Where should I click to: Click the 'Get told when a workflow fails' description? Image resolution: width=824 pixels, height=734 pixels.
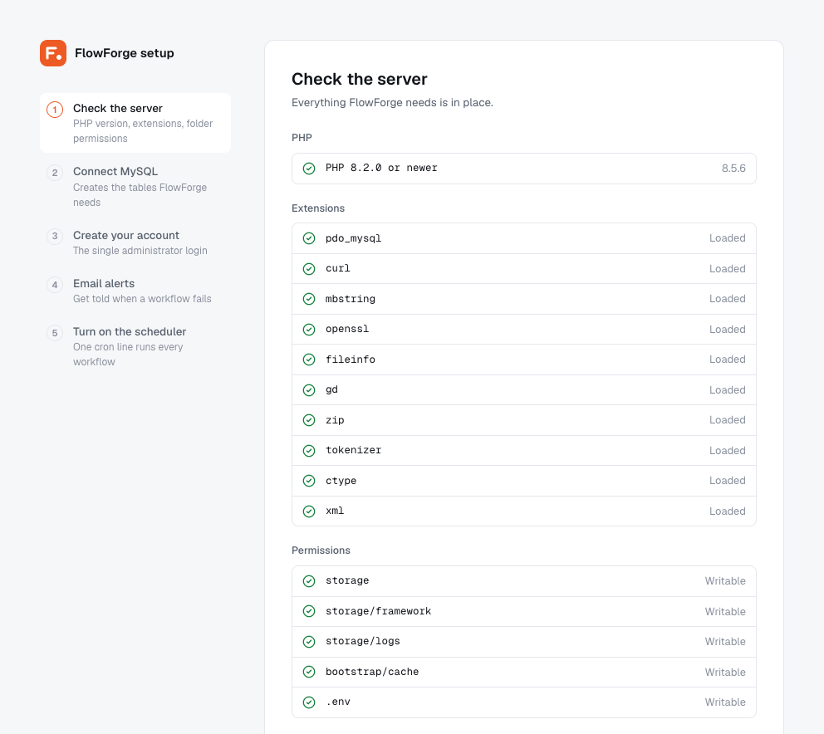click(x=142, y=298)
